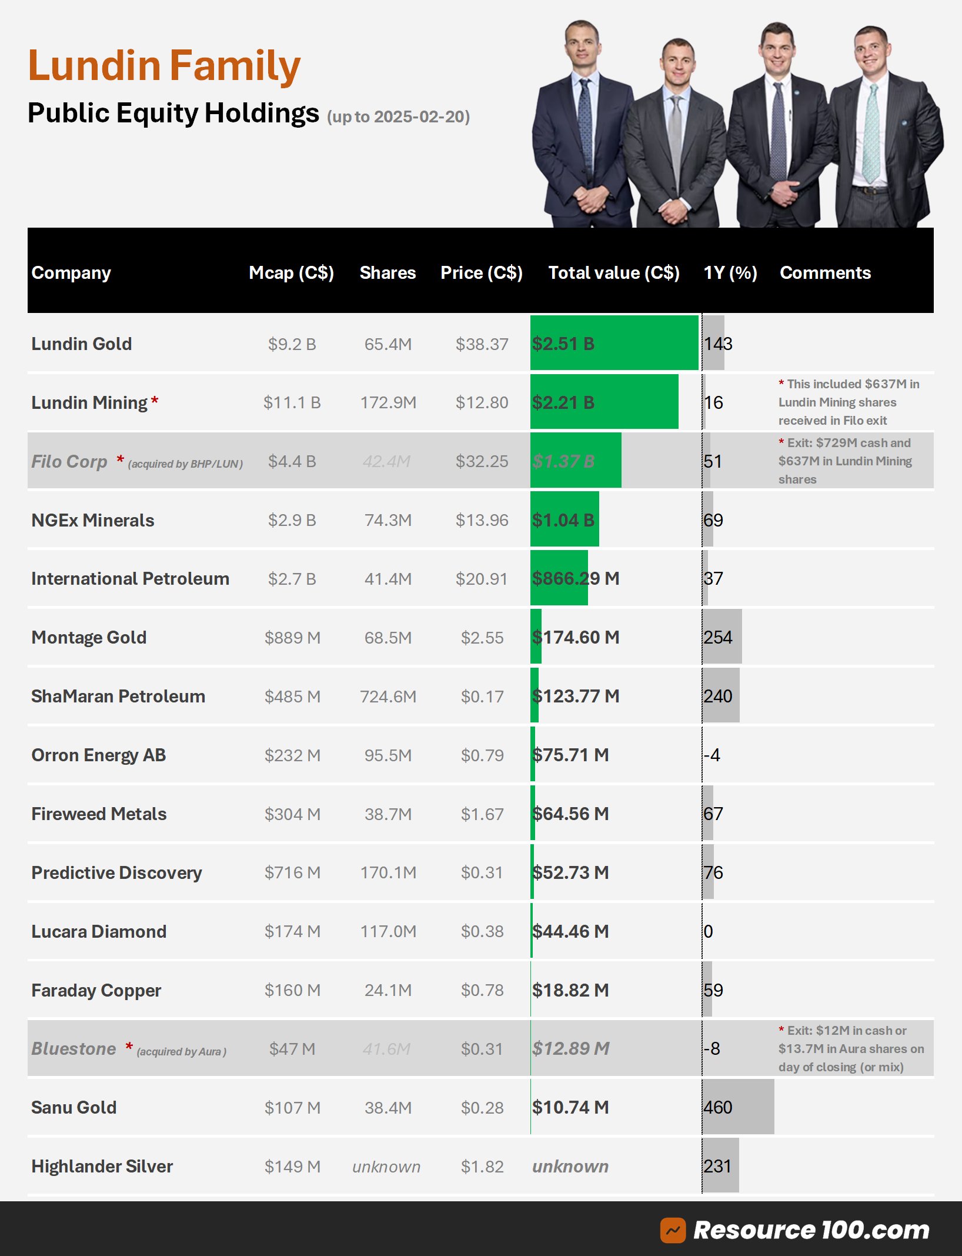Select the Montage Gold company name

tap(89, 638)
